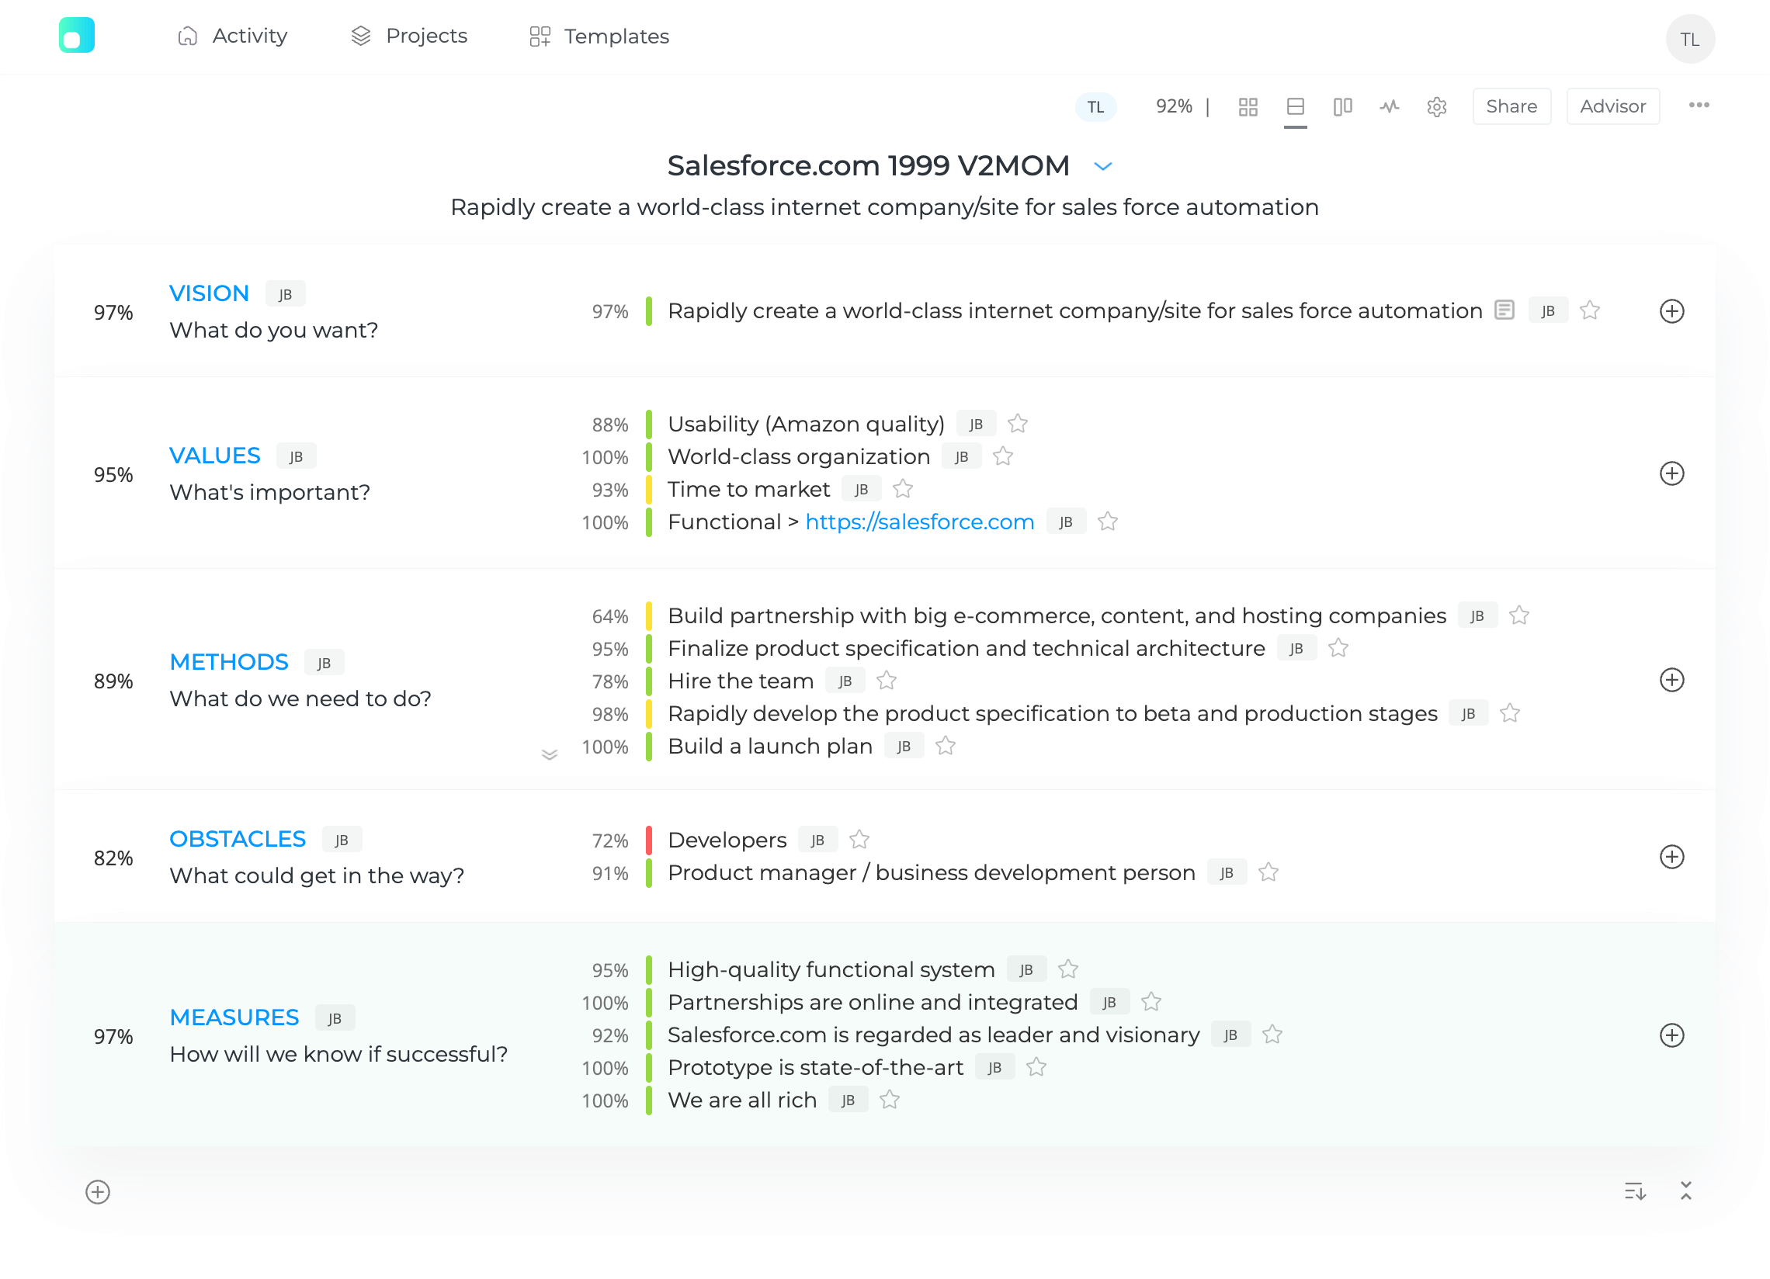This screenshot has width=1770, height=1279.
Task: Open the Templates menu item
Action: [x=599, y=36]
